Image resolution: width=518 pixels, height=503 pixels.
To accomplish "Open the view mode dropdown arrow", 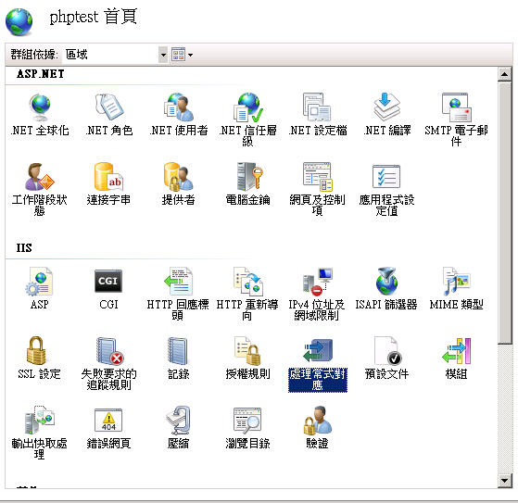I will [191, 55].
